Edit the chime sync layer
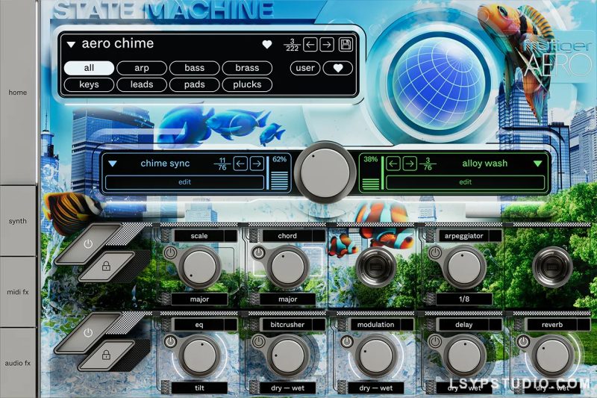 pos(184,182)
